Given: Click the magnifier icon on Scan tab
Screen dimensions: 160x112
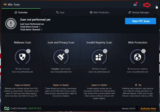Looking at the screenshot, I should tap(57, 12).
